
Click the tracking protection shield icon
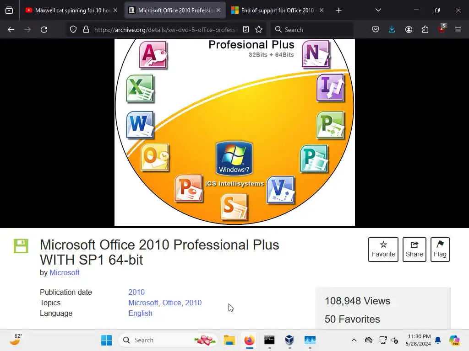[73, 30]
